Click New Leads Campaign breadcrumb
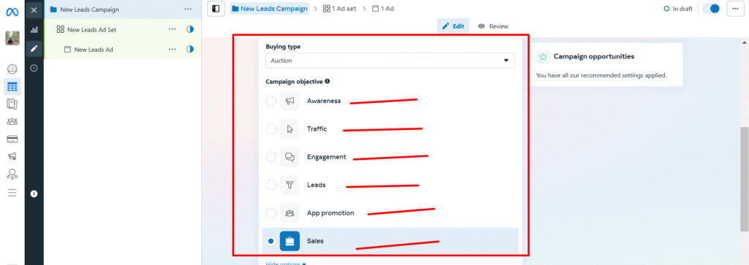Image resolution: width=749 pixels, height=265 pixels. coord(269,9)
